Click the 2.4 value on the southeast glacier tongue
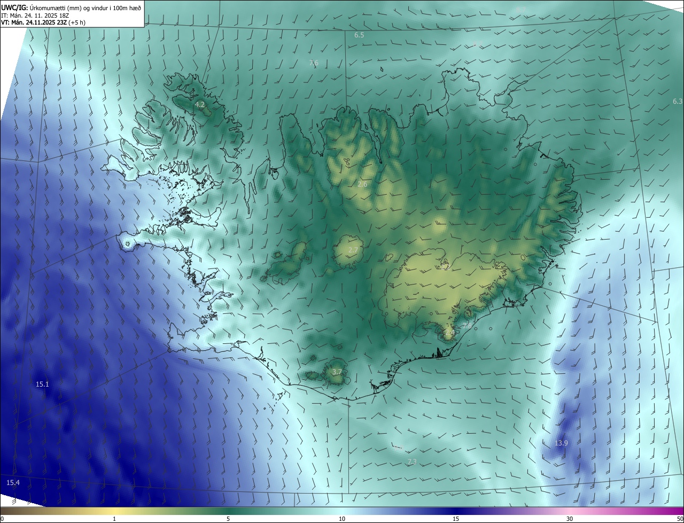This screenshot has width=684, height=523. click(x=450, y=333)
